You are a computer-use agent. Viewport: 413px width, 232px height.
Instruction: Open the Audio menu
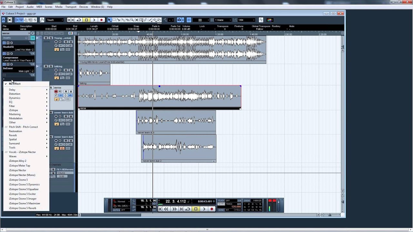pyautogui.click(x=30, y=7)
